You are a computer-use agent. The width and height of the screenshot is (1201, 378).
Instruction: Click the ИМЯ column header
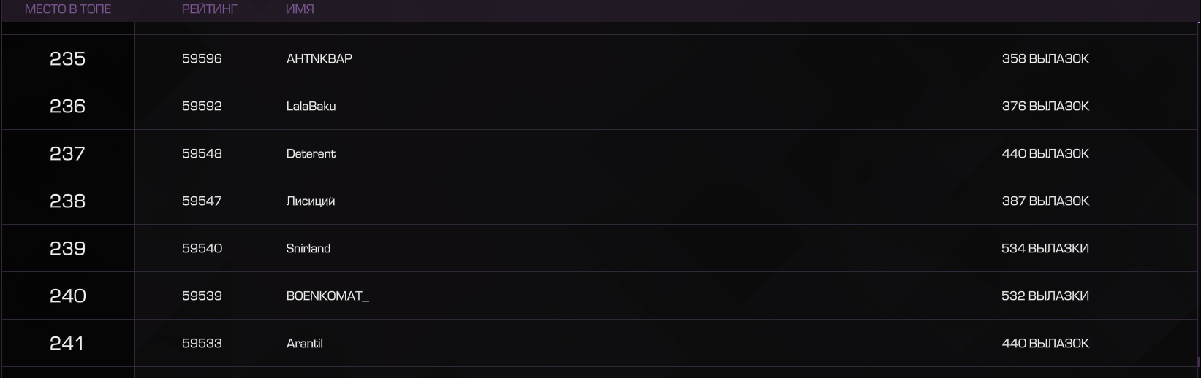pos(300,9)
